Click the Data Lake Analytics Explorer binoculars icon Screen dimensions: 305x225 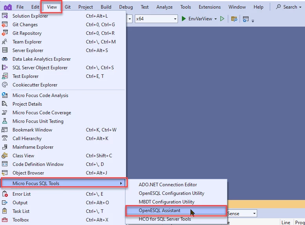pyautogui.click(x=5, y=59)
